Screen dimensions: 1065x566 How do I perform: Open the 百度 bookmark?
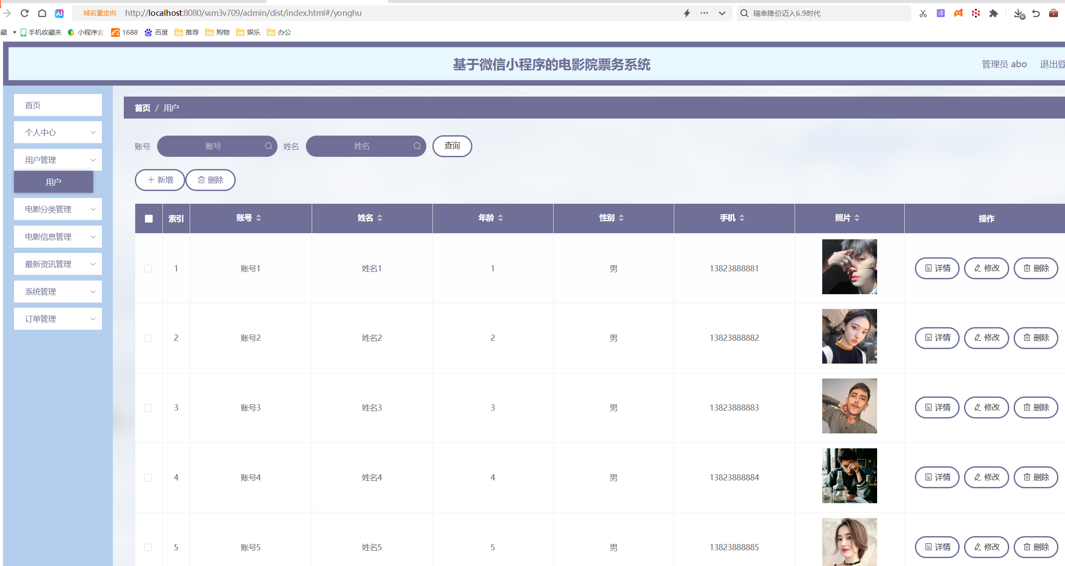pyautogui.click(x=157, y=32)
